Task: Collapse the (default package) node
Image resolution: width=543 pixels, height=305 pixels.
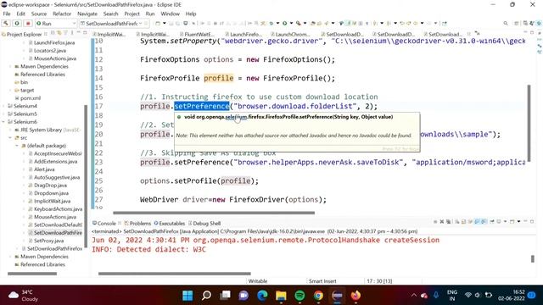Action: click(x=17, y=146)
